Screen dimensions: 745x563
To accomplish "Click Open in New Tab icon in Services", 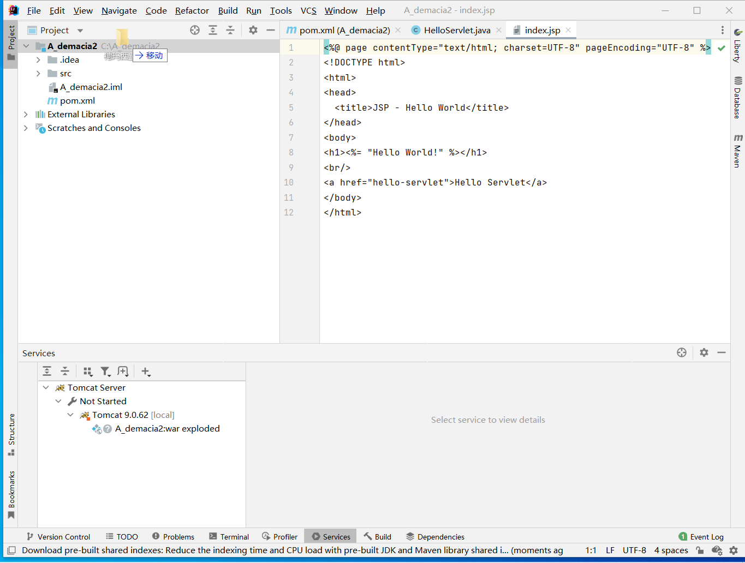I will tap(123, 372).
